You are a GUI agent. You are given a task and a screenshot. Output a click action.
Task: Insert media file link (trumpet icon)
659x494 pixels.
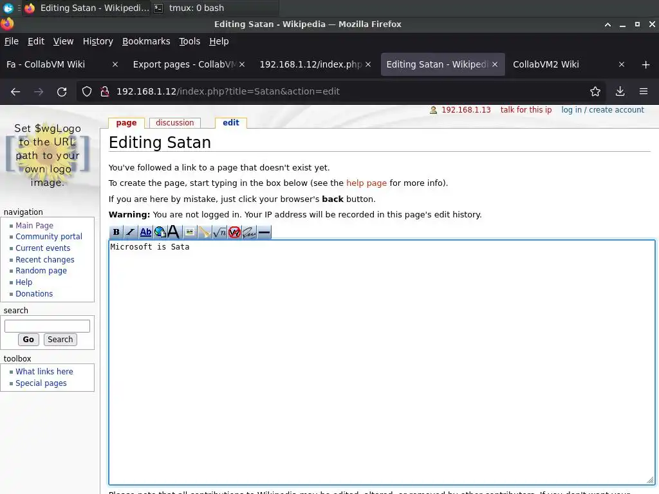point(205,232)
